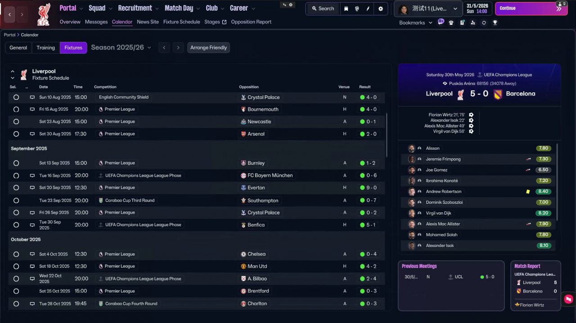Open the Squad dropdown menu
Screen dimensions: 576x323
coord(101,8)
